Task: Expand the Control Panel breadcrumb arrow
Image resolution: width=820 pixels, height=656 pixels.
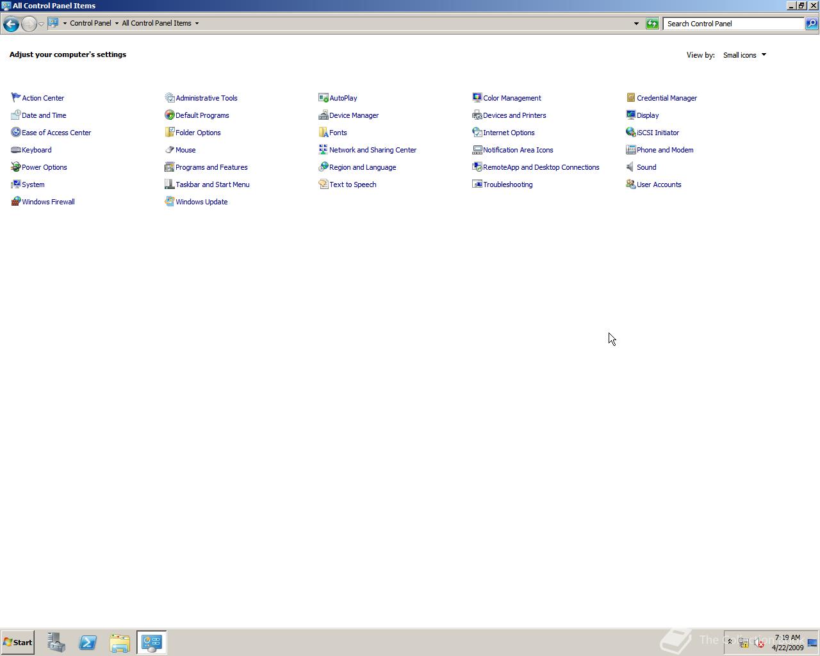Action: pos(117,23)
